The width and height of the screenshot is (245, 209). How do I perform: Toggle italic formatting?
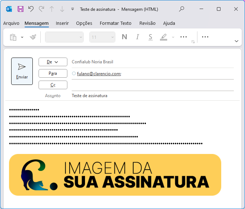(x=138, y=37)
